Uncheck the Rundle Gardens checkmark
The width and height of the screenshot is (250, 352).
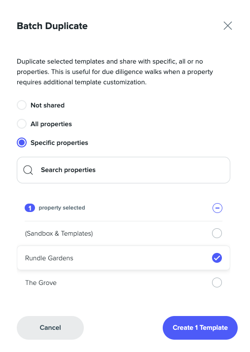(217, 258)
